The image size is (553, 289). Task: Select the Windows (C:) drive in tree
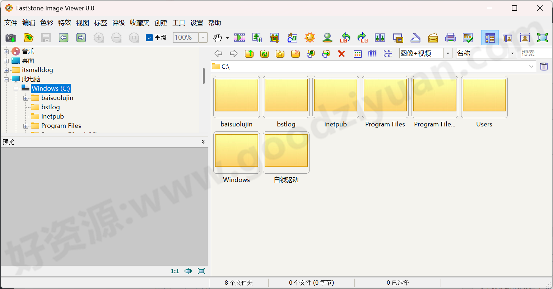pyautogui.click(x=51, y=88)
